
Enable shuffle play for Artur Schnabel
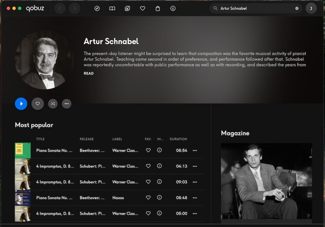pos(53,104)
